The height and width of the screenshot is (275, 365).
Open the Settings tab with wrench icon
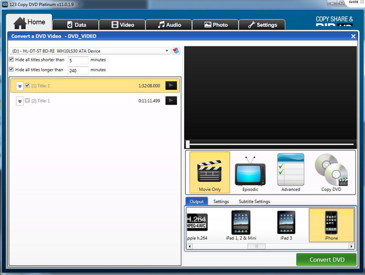pos(262,25)
